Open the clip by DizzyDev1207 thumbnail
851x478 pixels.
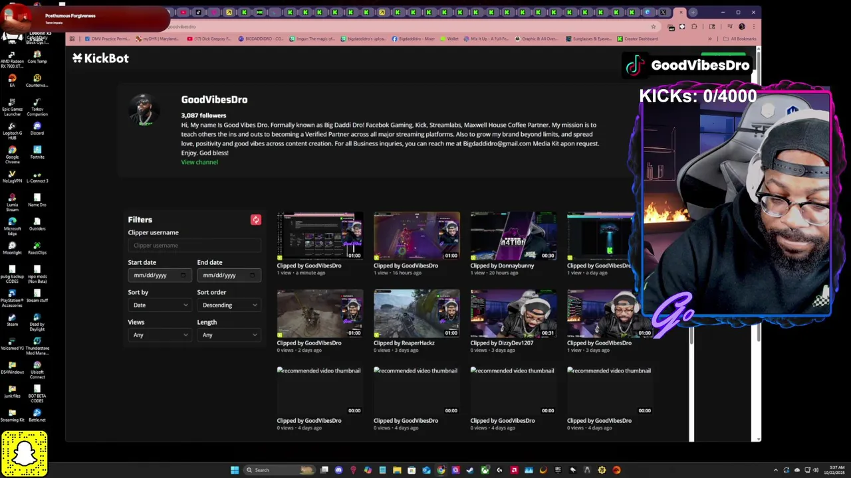[x=513, y=313]
